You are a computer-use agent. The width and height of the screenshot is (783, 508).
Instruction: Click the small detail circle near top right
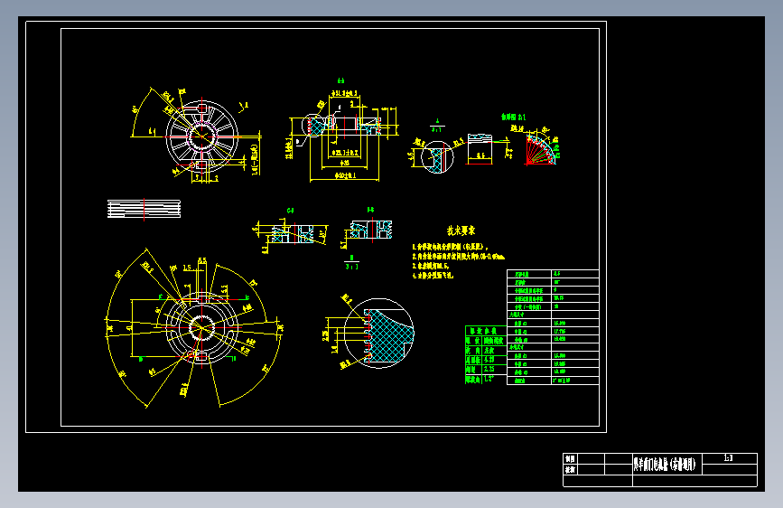click(437, 157)
